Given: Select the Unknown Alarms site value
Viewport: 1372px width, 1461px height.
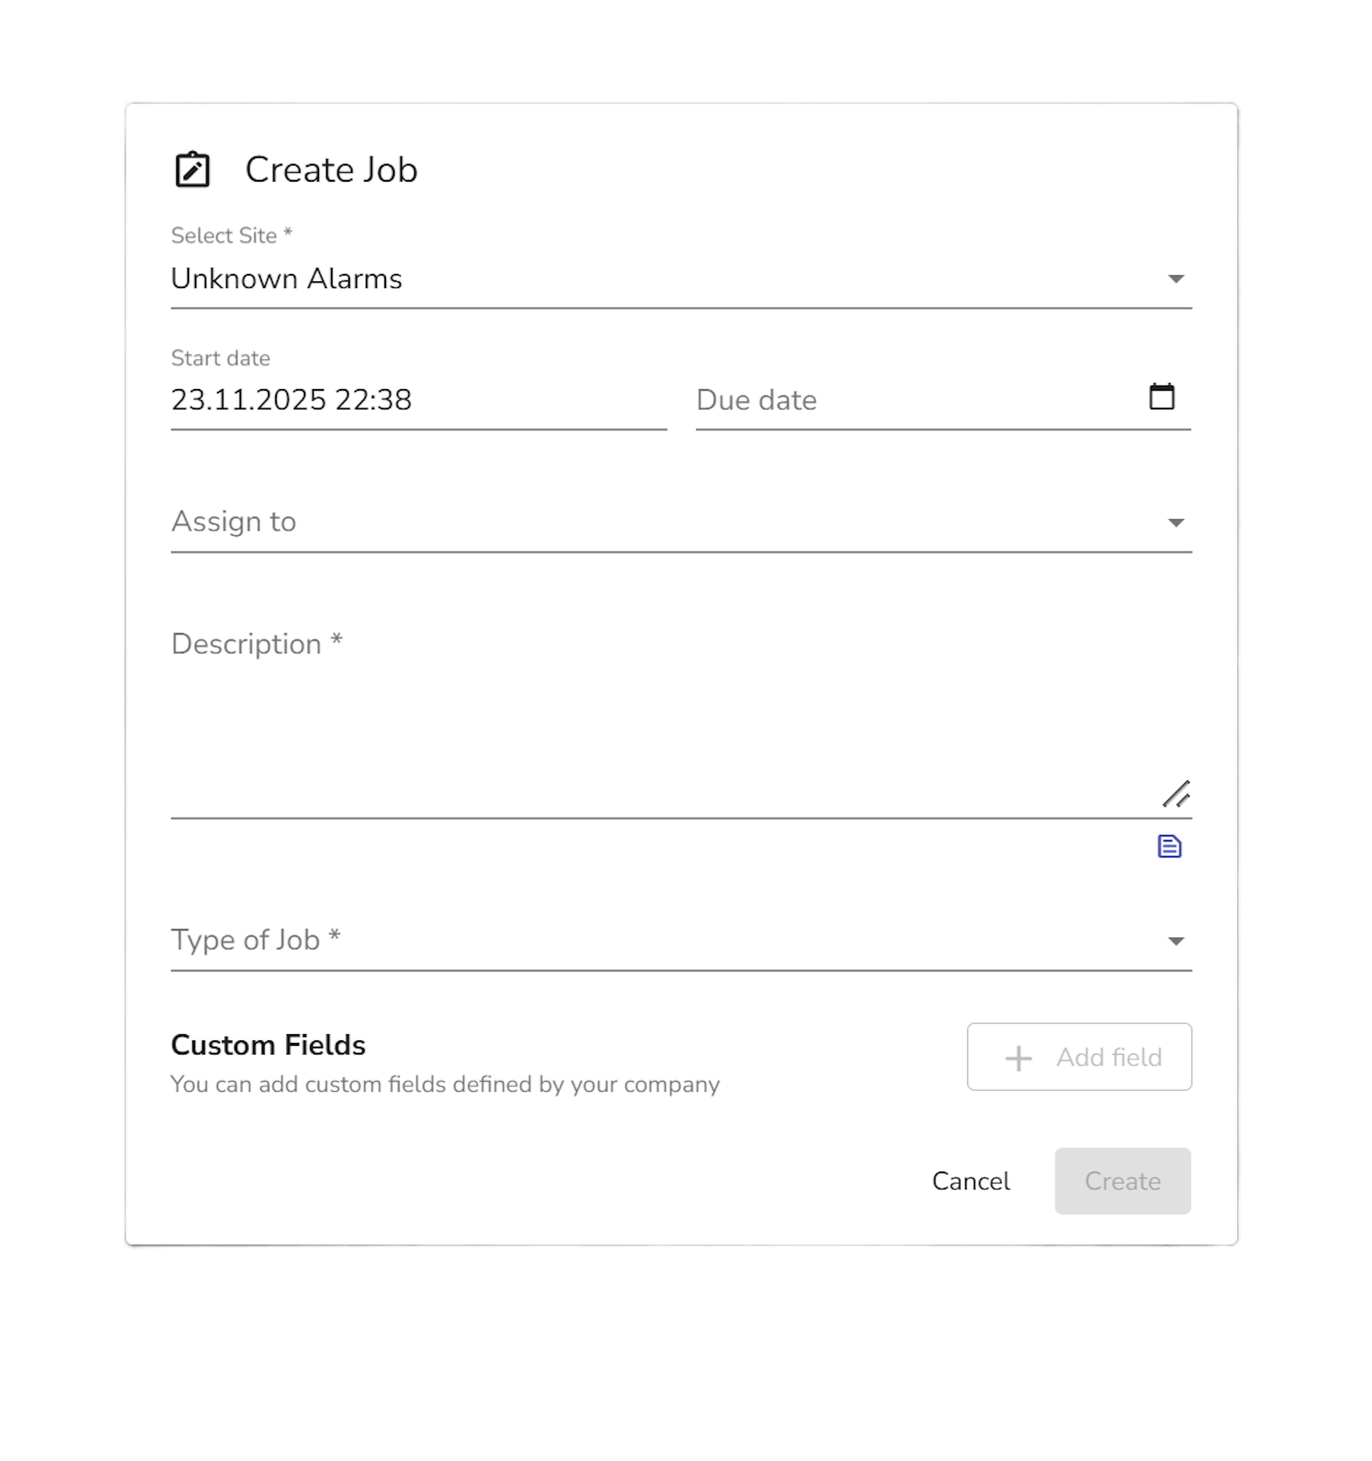Looking at the screenshot, I should point(287,279).
